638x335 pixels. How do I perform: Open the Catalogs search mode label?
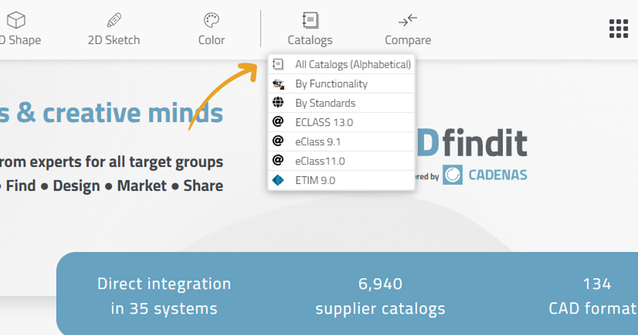(310, 40)
